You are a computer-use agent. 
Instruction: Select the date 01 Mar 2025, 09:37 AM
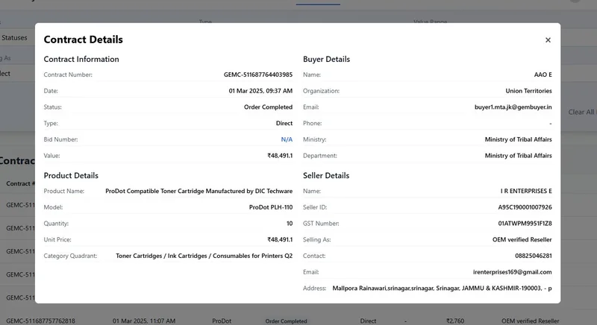coord(260,91)
